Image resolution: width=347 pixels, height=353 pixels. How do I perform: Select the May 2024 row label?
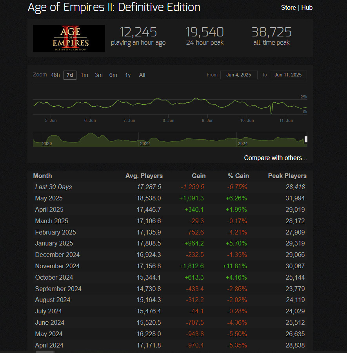pos(49,334)
